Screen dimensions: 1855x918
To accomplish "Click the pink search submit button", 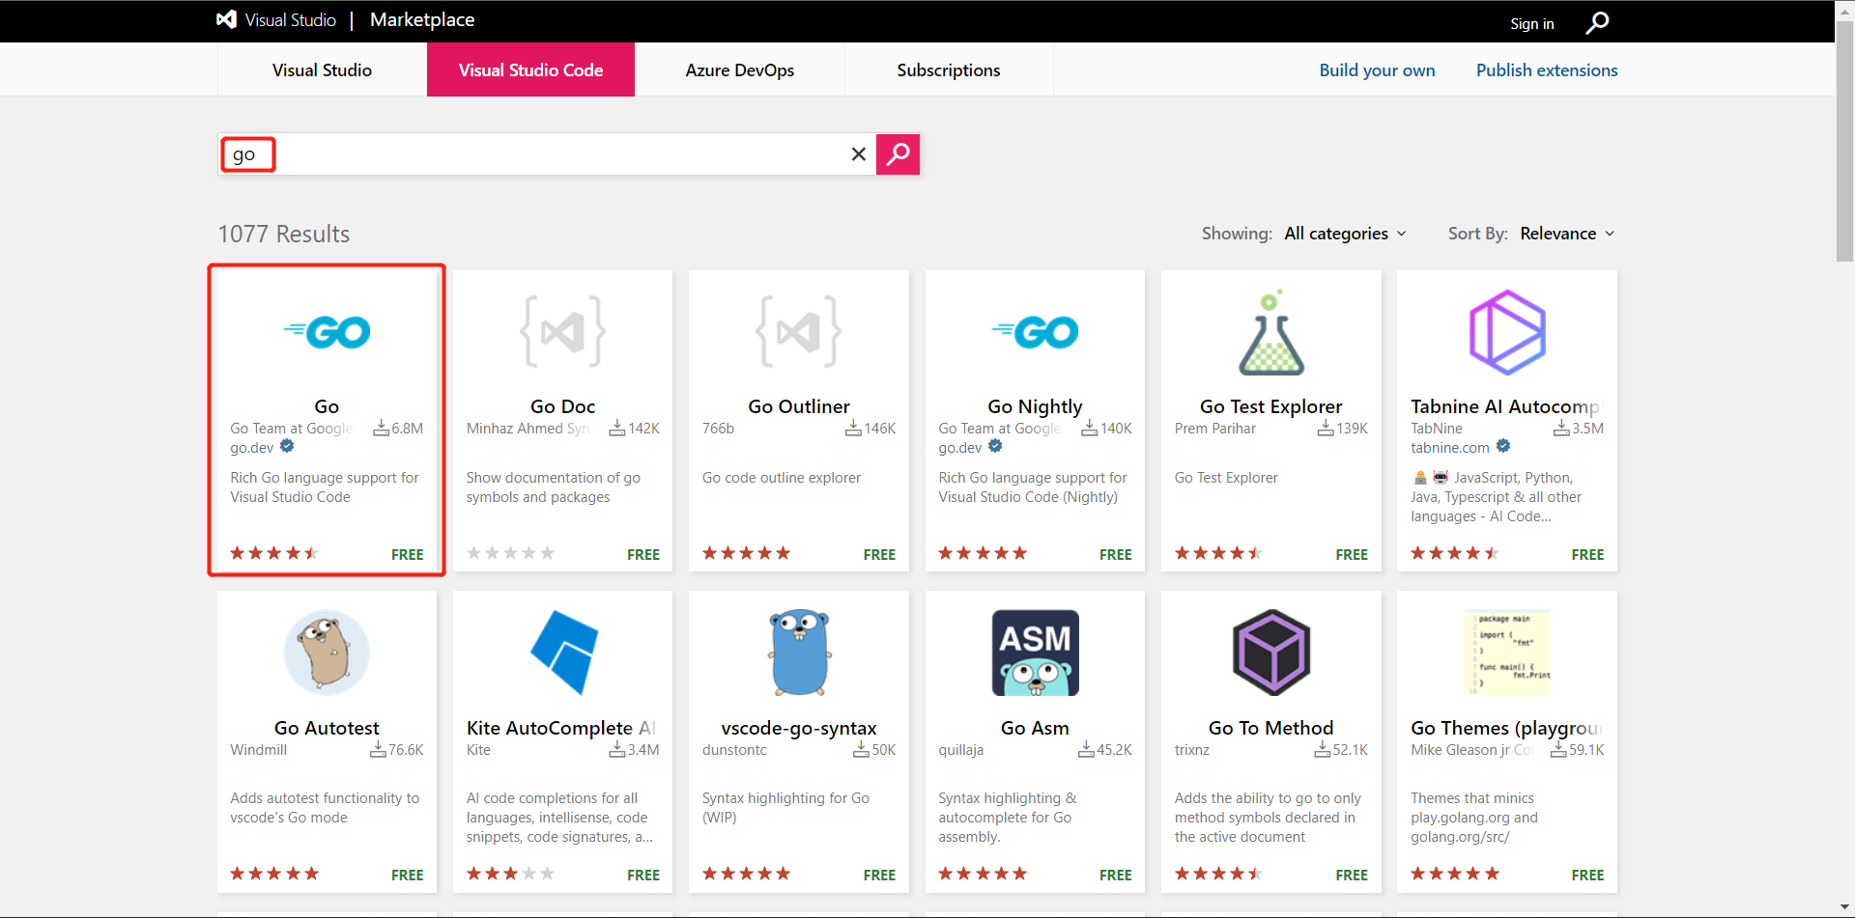I will [898, 154].
